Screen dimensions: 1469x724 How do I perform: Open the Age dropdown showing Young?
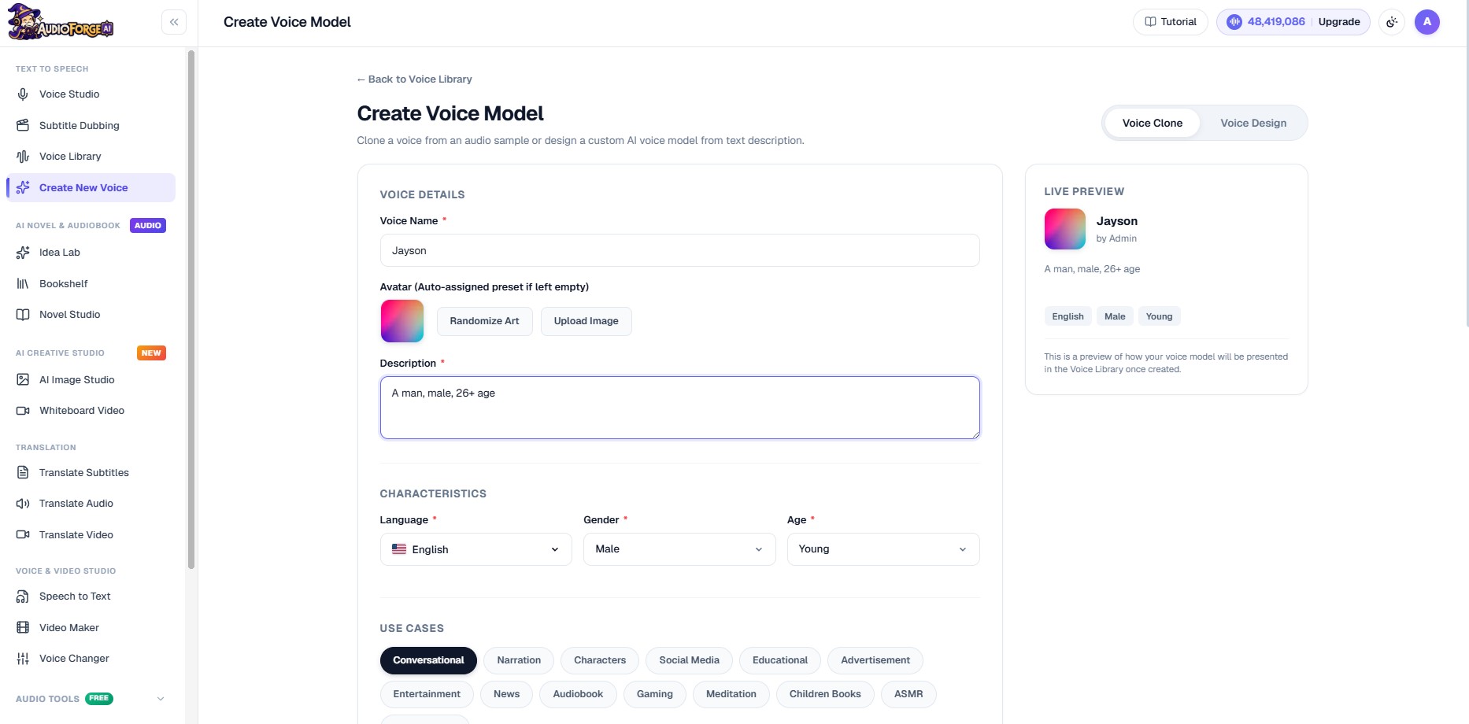tap(883, 549)
